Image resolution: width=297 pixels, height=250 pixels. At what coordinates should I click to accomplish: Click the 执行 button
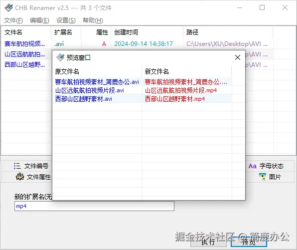pyautogui.click(x=208, y=242)
